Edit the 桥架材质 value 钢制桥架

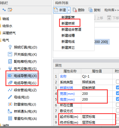97,88
